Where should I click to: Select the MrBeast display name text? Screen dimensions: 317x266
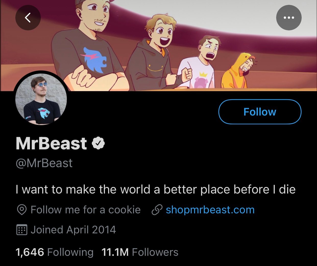[x=50, y=143]
